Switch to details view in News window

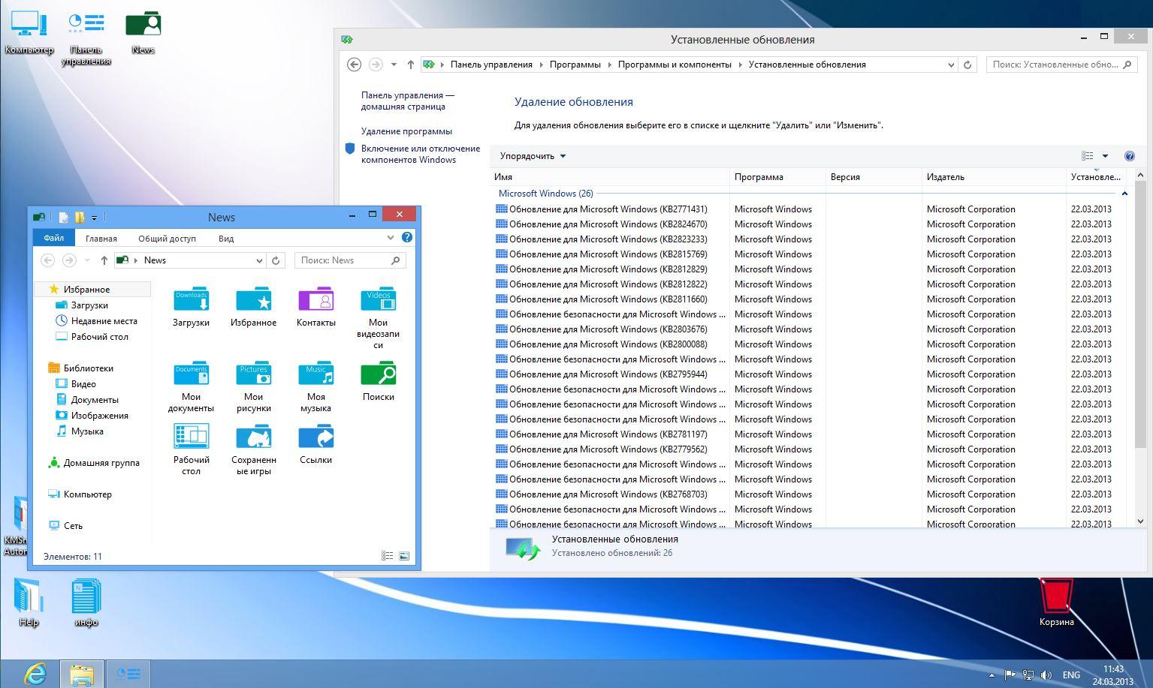(x=388, y=556)
